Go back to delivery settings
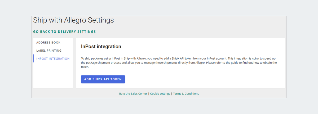Screen dimensions: 318x114 pyautogui.click(x=64, y=32)
